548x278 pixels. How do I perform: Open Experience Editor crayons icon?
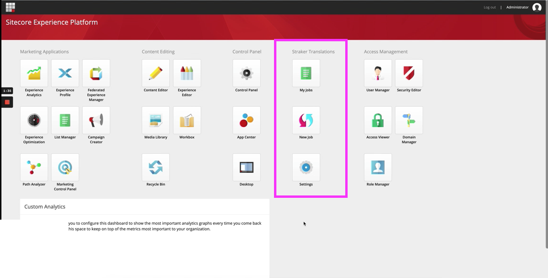click(x=187, y=74)
